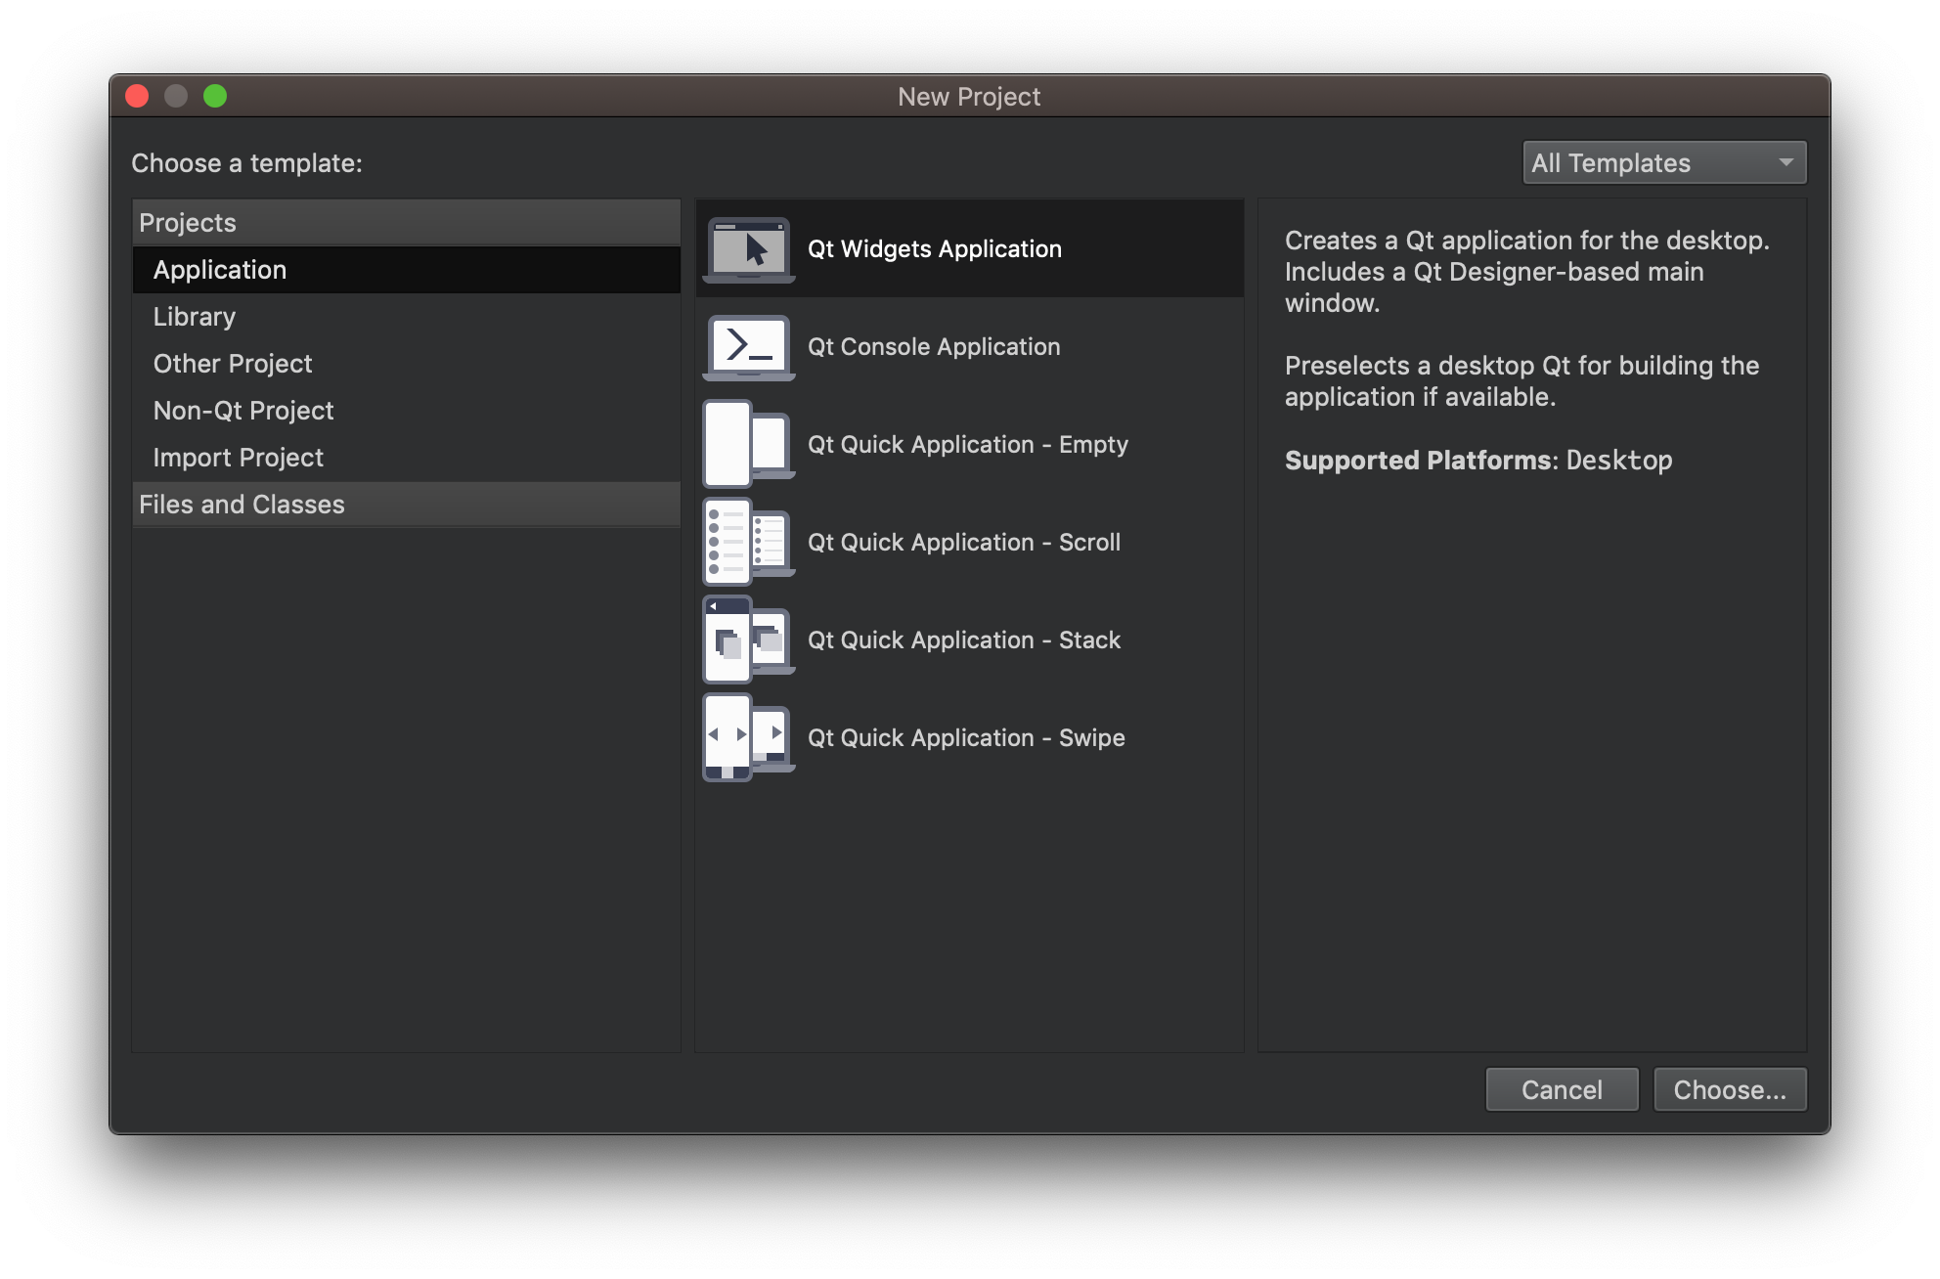Pick the Qt Quick Application - Scroll label
The height and width of the screenshot is (1279, 1940).
(x=964, y=543)
